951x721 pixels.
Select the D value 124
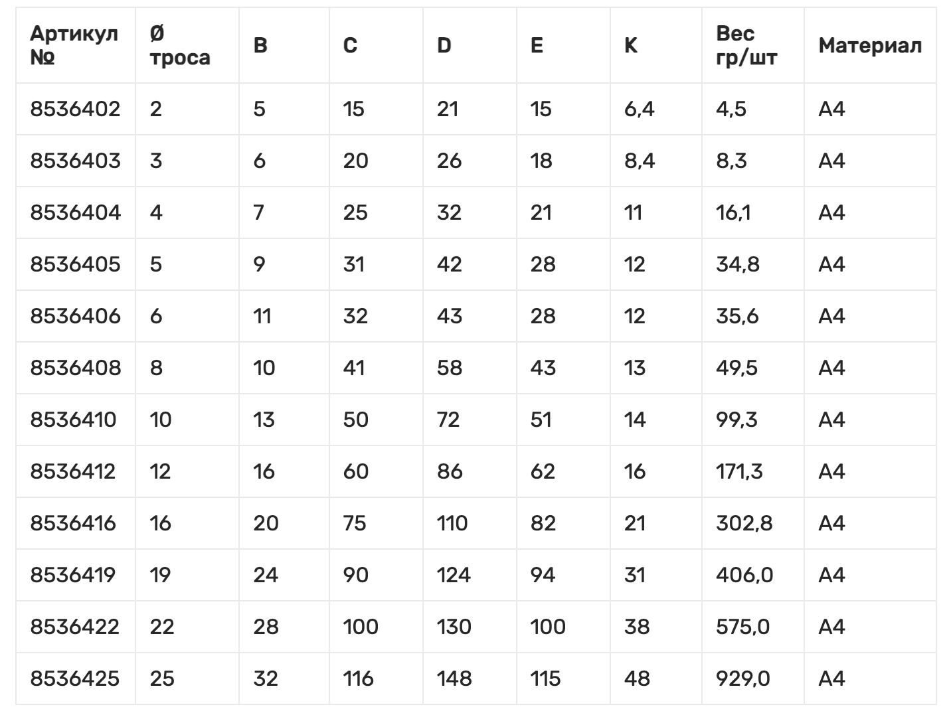click(454, 575)
